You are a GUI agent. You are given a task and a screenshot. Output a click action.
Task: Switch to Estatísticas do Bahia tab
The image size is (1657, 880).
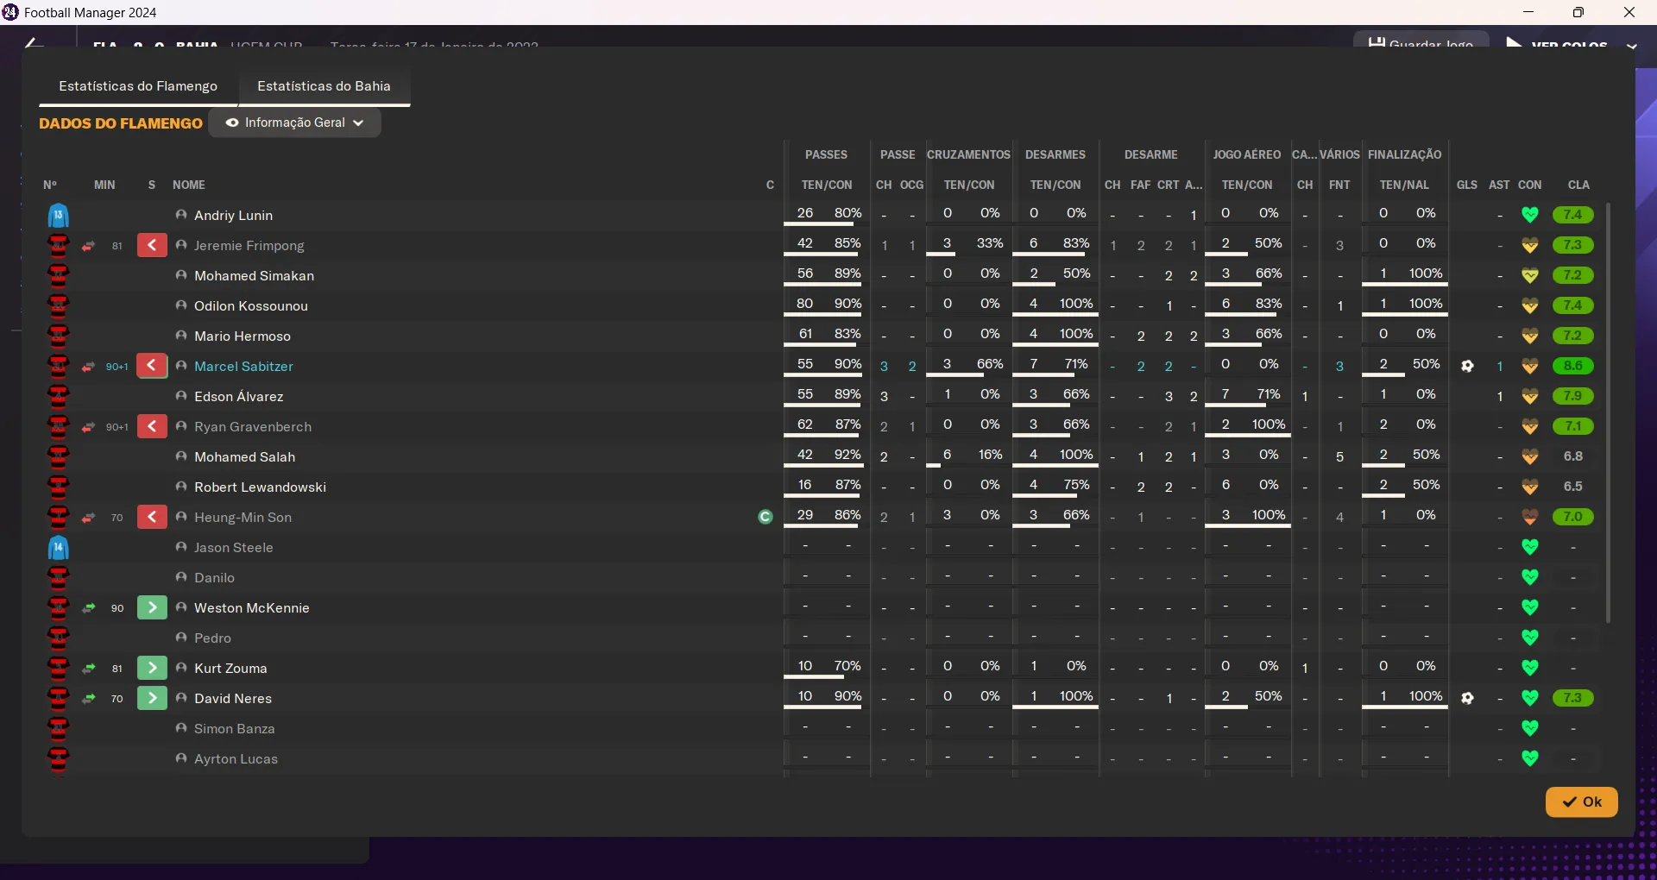pyautogui.click(x=324, y=86)
